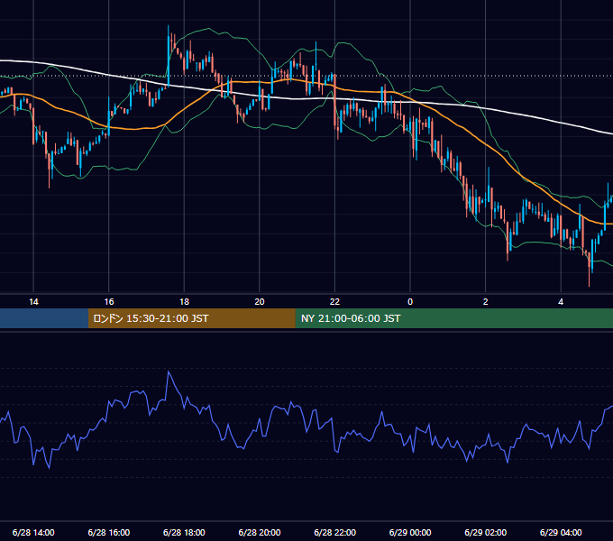Click the 18 hour axis label
Screen dimensions: 613x541
(184, 302)
